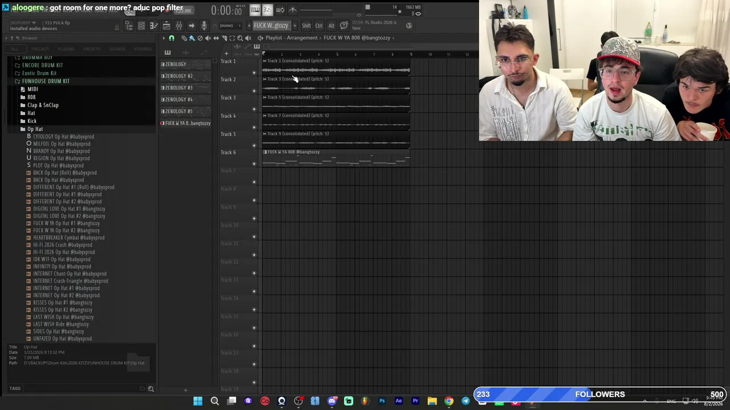Image resolution: width=730 pixels, height=410 pixels.
Task: Select the Slice tool in playlist toolbar
Action: (224, 38)
